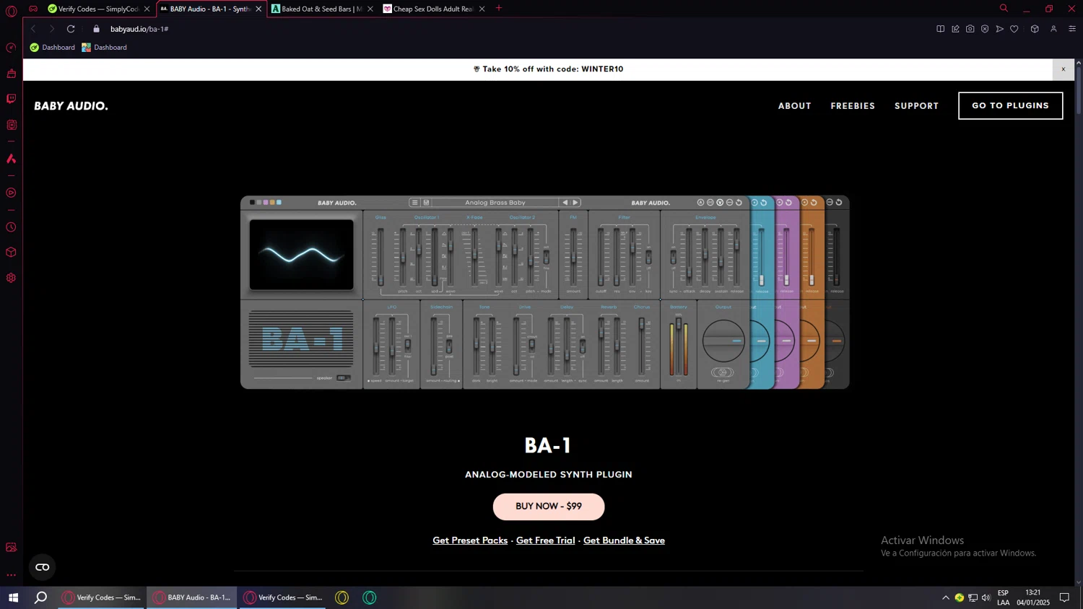
Task: Click the BUY NOW - $99 button
Action: [549, 507]
